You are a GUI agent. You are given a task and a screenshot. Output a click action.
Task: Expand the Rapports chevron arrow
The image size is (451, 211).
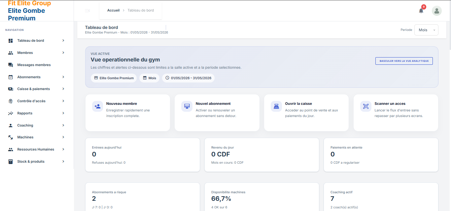[x=63, y=113]
